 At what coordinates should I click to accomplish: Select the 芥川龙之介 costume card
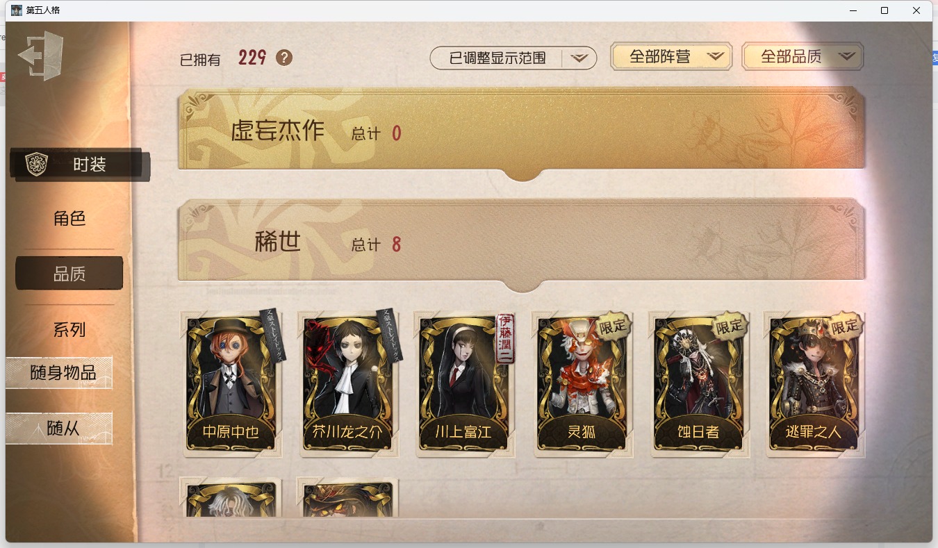(348, 384)
